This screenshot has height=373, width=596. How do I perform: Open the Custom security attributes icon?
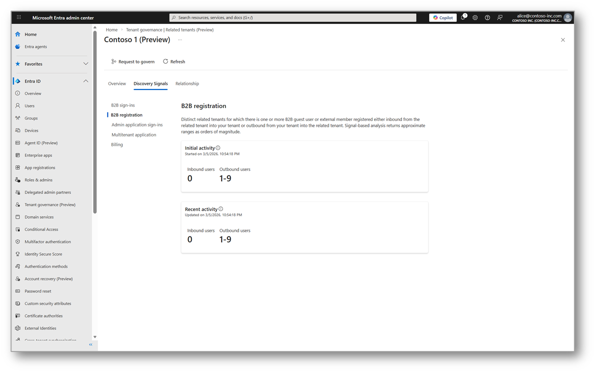(17, 303)
